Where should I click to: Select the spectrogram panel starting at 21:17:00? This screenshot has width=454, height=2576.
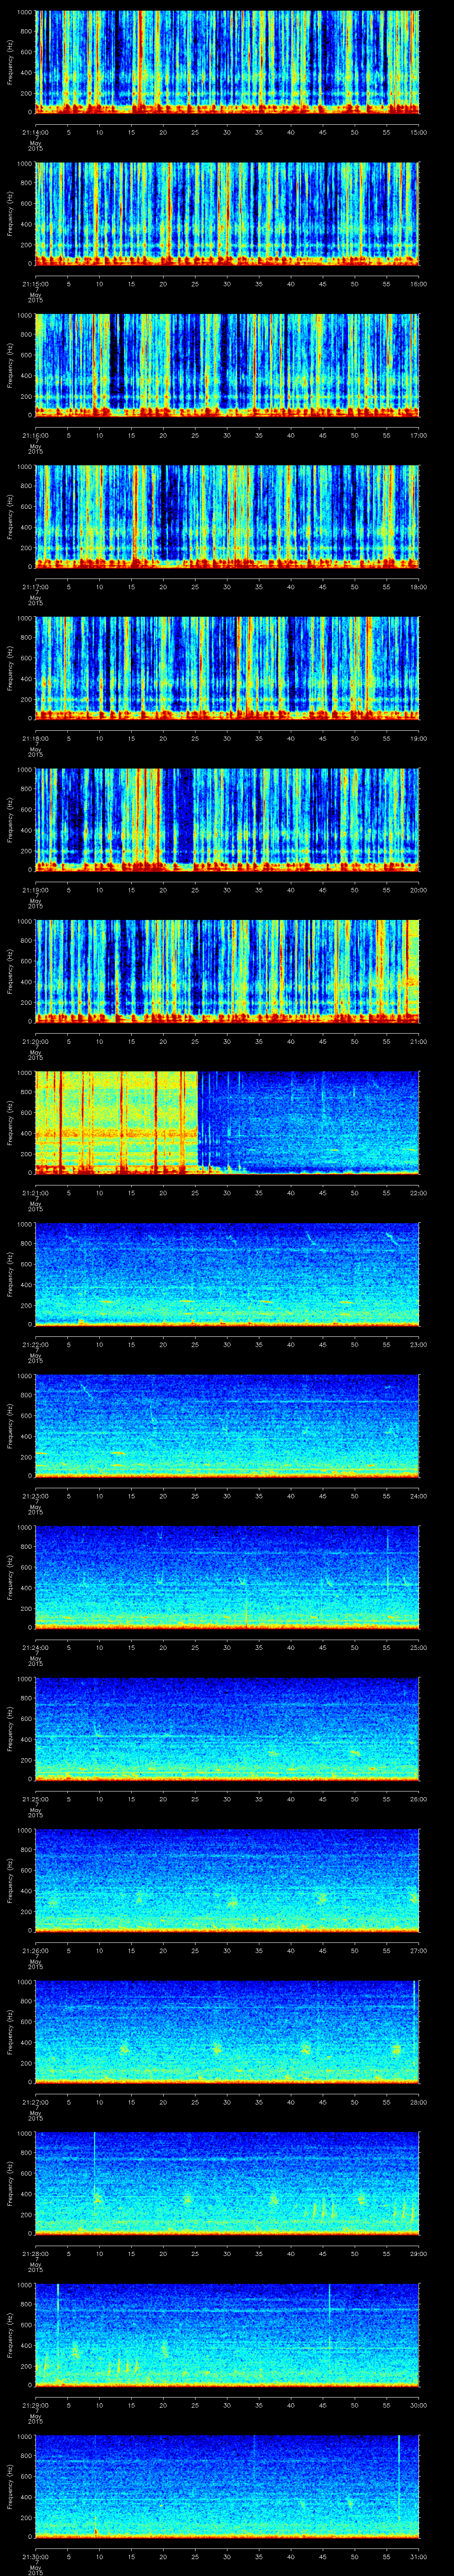pos(227,516)
